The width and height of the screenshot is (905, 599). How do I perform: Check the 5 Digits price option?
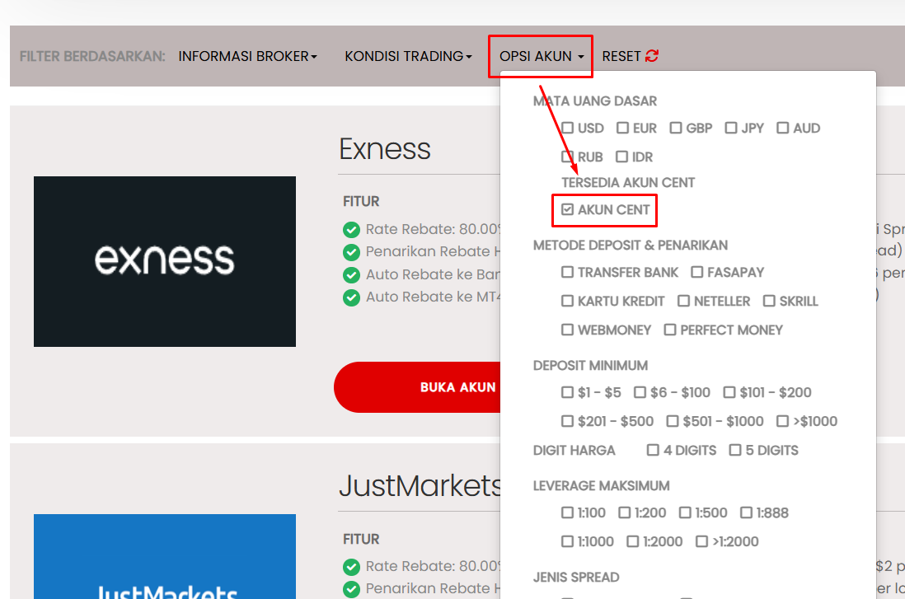click(x=735, y=450)
